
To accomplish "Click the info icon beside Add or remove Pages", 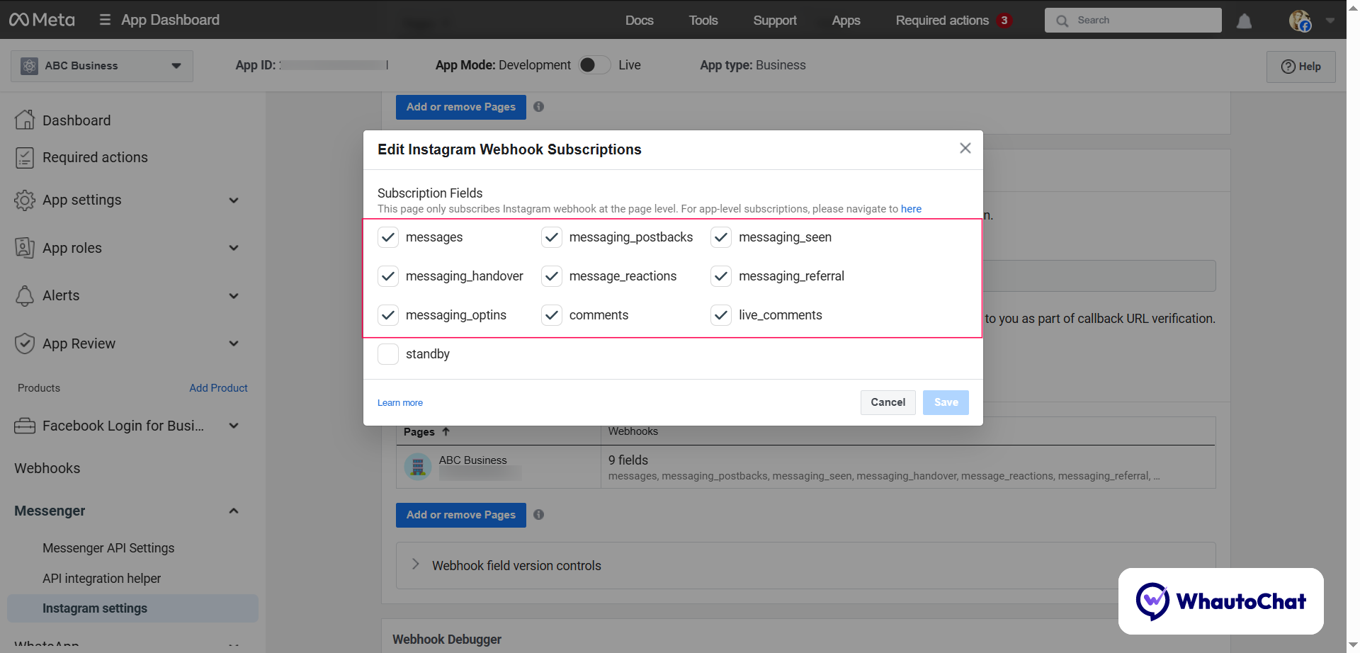I will click(538, 106).
